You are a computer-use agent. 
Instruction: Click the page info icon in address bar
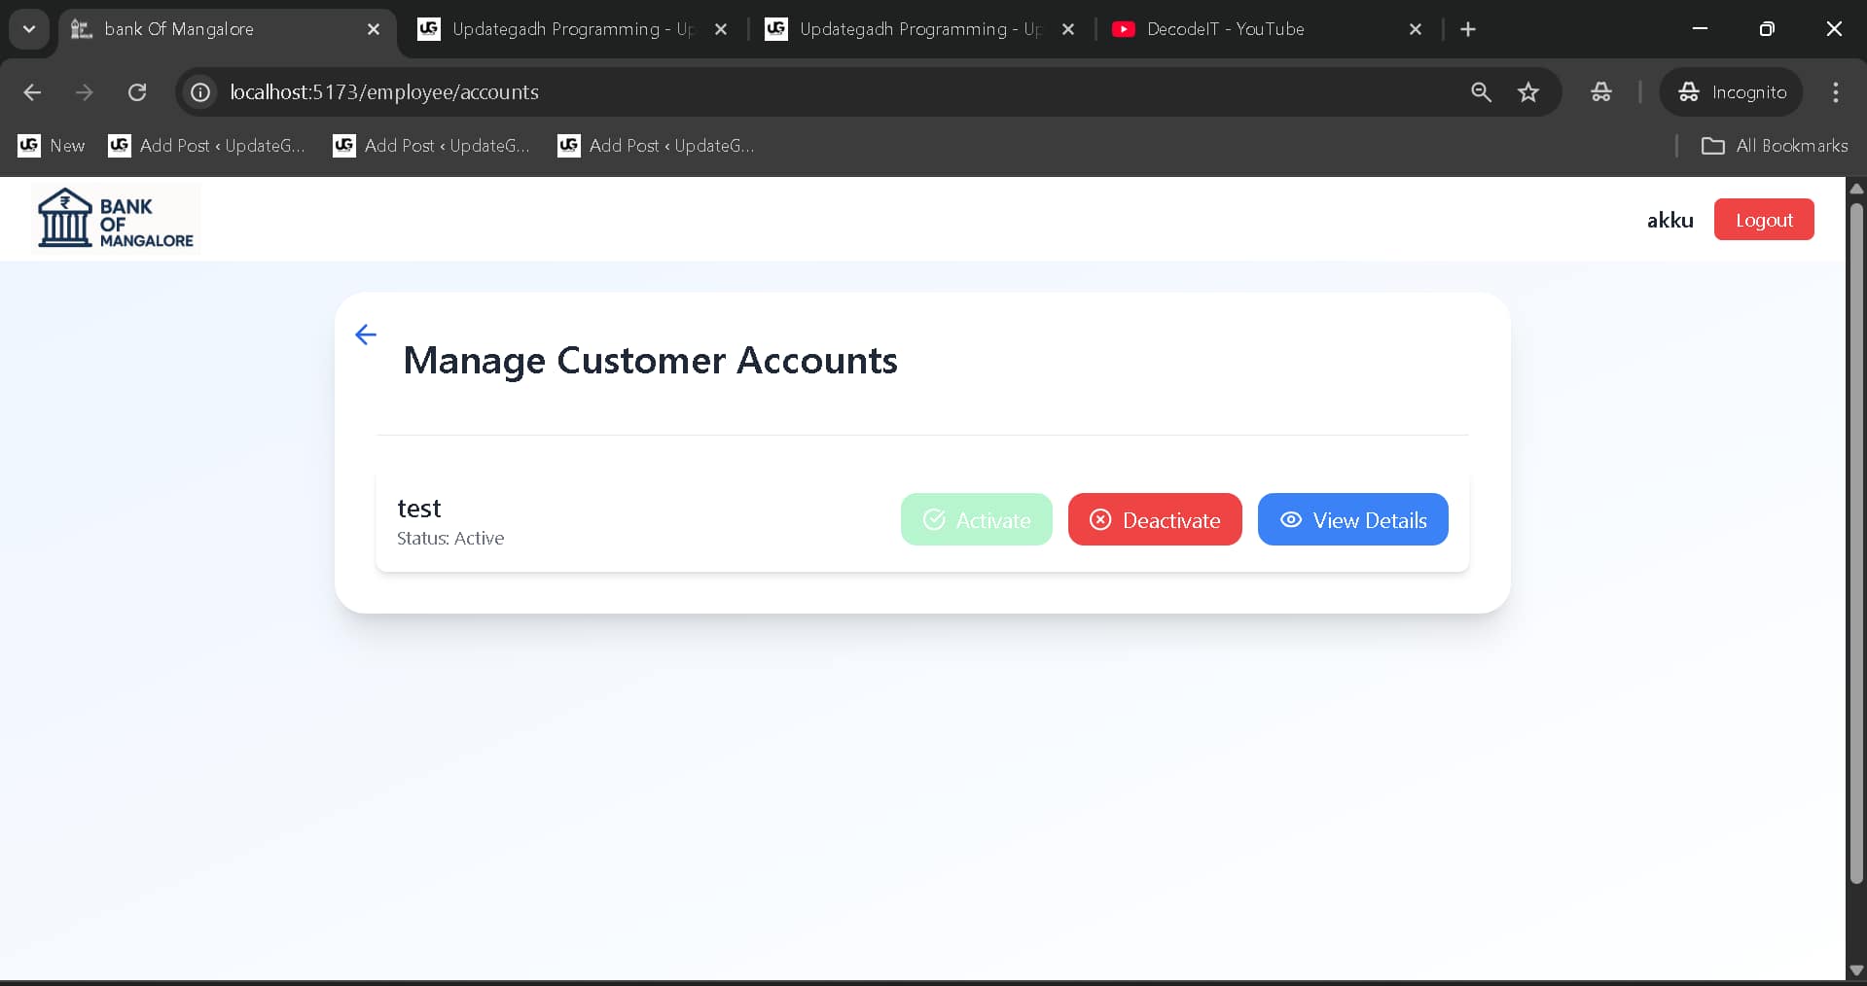point(199,92)
